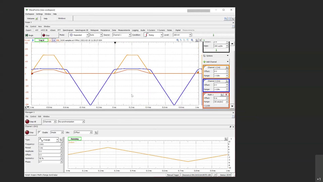Toggle the Wavegen Enable checkbox
The image size is (323, 182).
pos(39,132)
